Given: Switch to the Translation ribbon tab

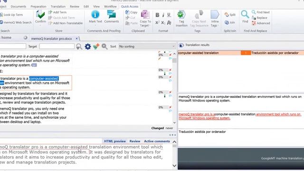Looking at the screenshot, I should 58,6.
